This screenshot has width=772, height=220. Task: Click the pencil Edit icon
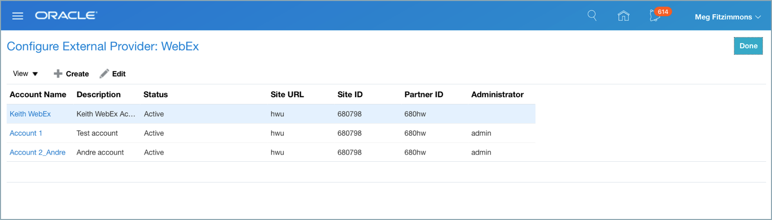pyautogui.click(x=104, y=74)
